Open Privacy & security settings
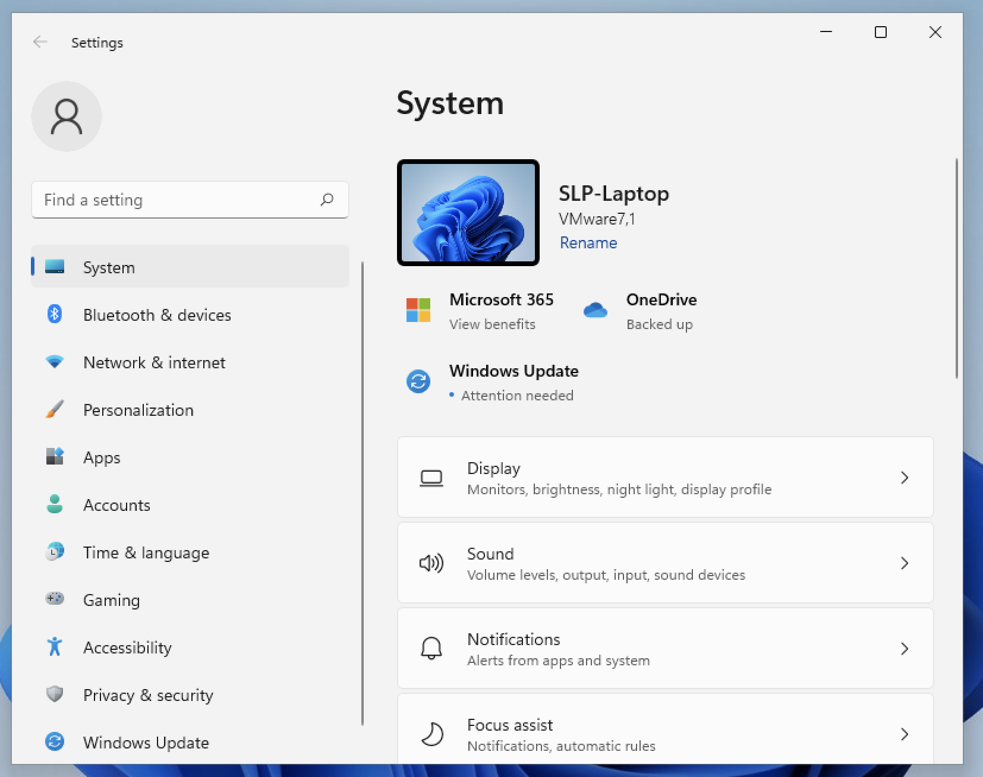 point(190,694)
